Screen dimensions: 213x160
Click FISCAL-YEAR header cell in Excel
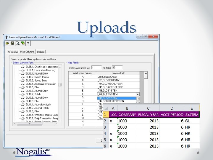click(148, 115)
